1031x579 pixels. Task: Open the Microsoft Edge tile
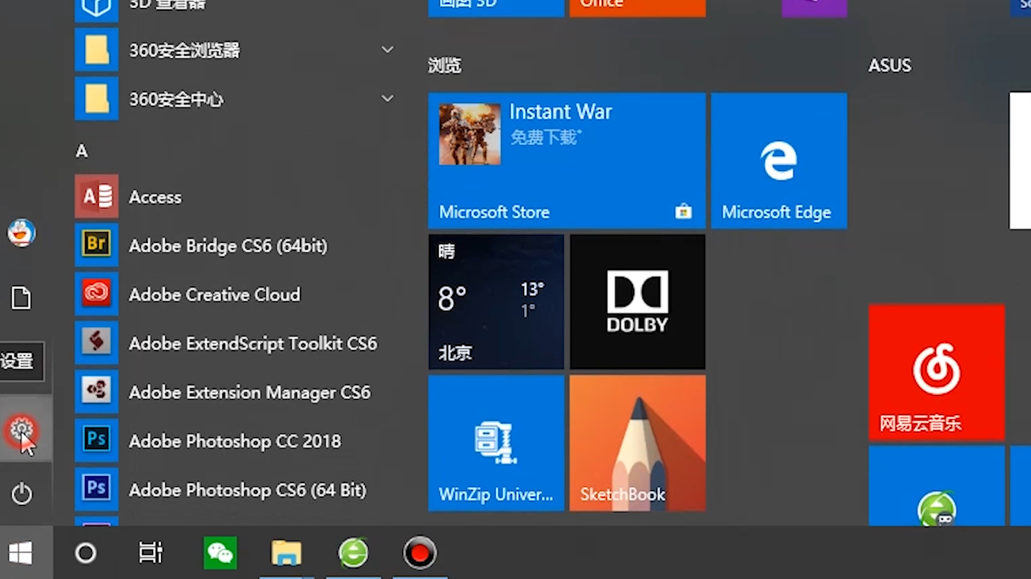tap(779, 161)
